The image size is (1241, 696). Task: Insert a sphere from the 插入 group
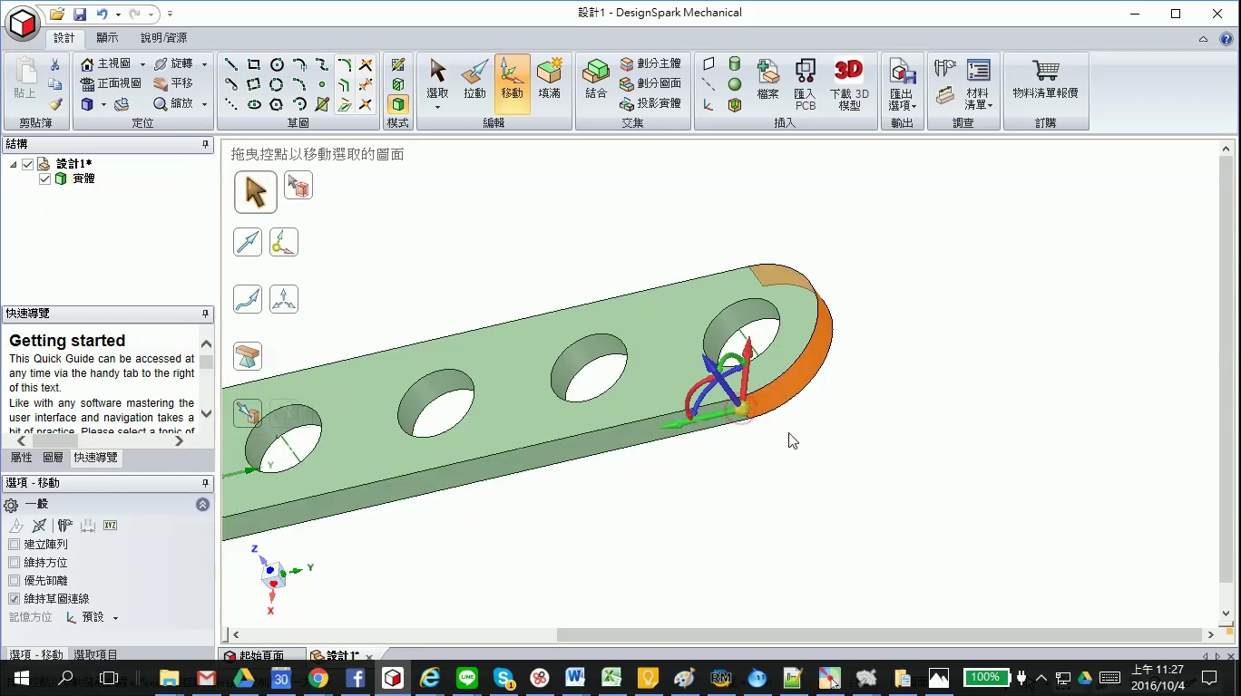735,84
